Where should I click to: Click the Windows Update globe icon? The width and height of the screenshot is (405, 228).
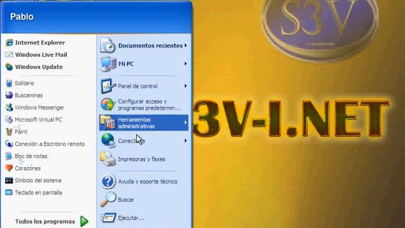pyautogui.click(x=9, y=67)
